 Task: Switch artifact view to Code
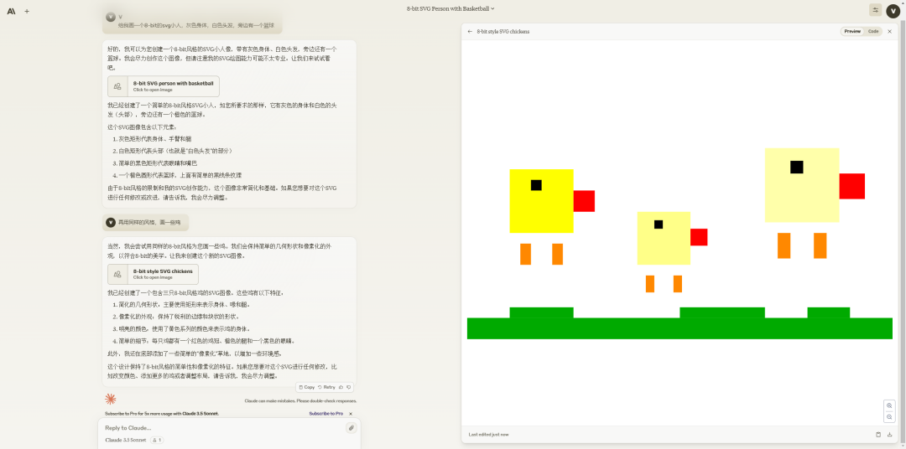[873, 31]
